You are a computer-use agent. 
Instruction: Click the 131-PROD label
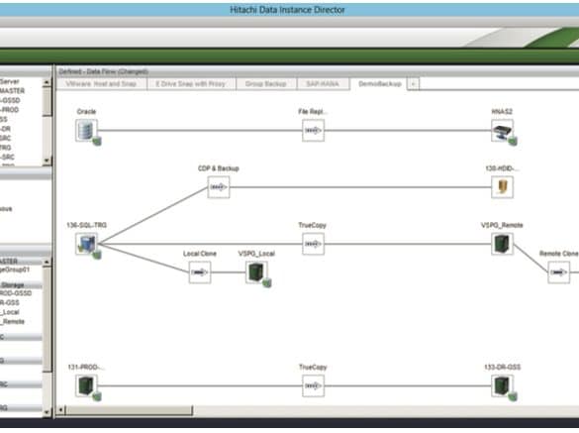[x=86, y=367]
